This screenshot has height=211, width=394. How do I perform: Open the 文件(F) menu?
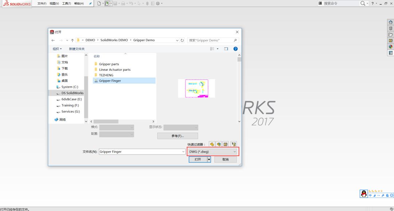pos(42,4)
